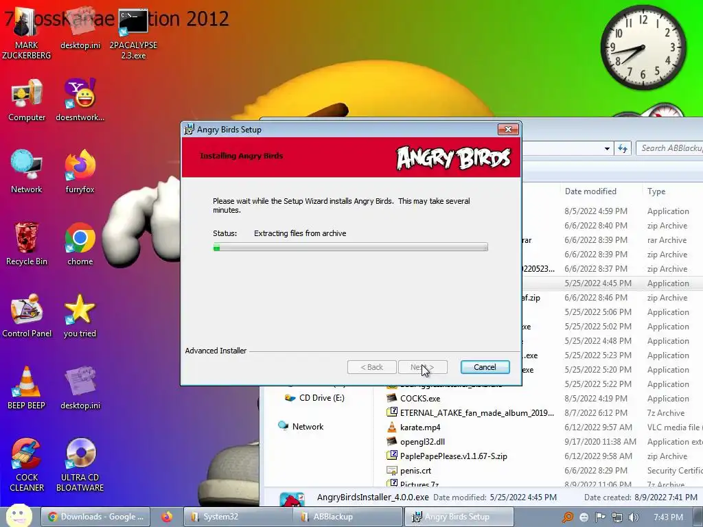Viewport: 703px width, 527px height.
Task: Select CD Drive (E:) in navigation pane
Action: click(x=316, y=398)
